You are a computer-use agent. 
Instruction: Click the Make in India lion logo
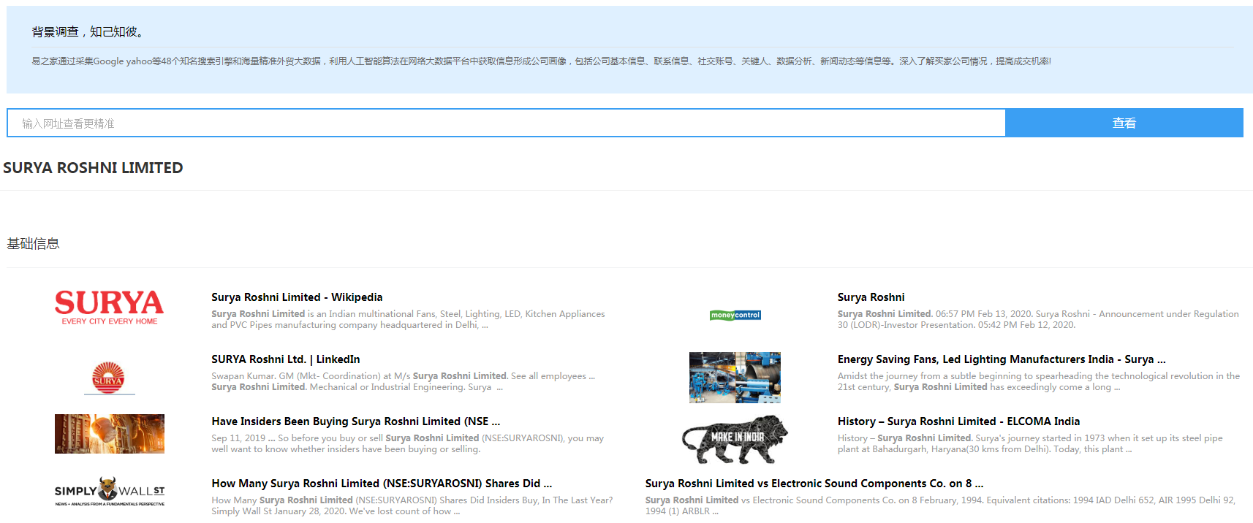coord(735,440)
